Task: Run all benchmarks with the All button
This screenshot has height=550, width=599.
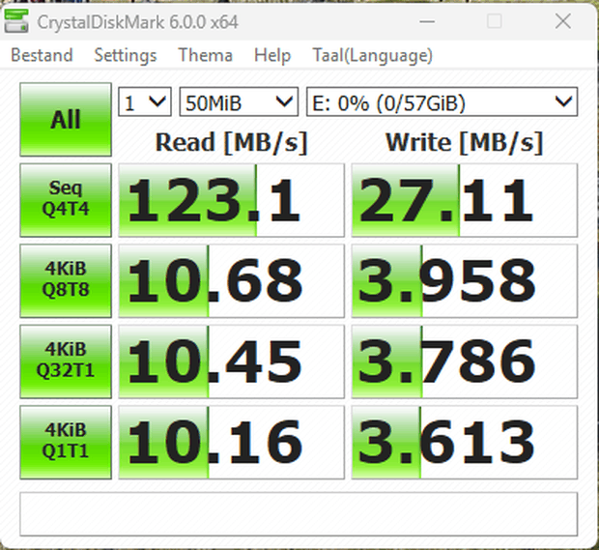Action: [x=66, y=119]
